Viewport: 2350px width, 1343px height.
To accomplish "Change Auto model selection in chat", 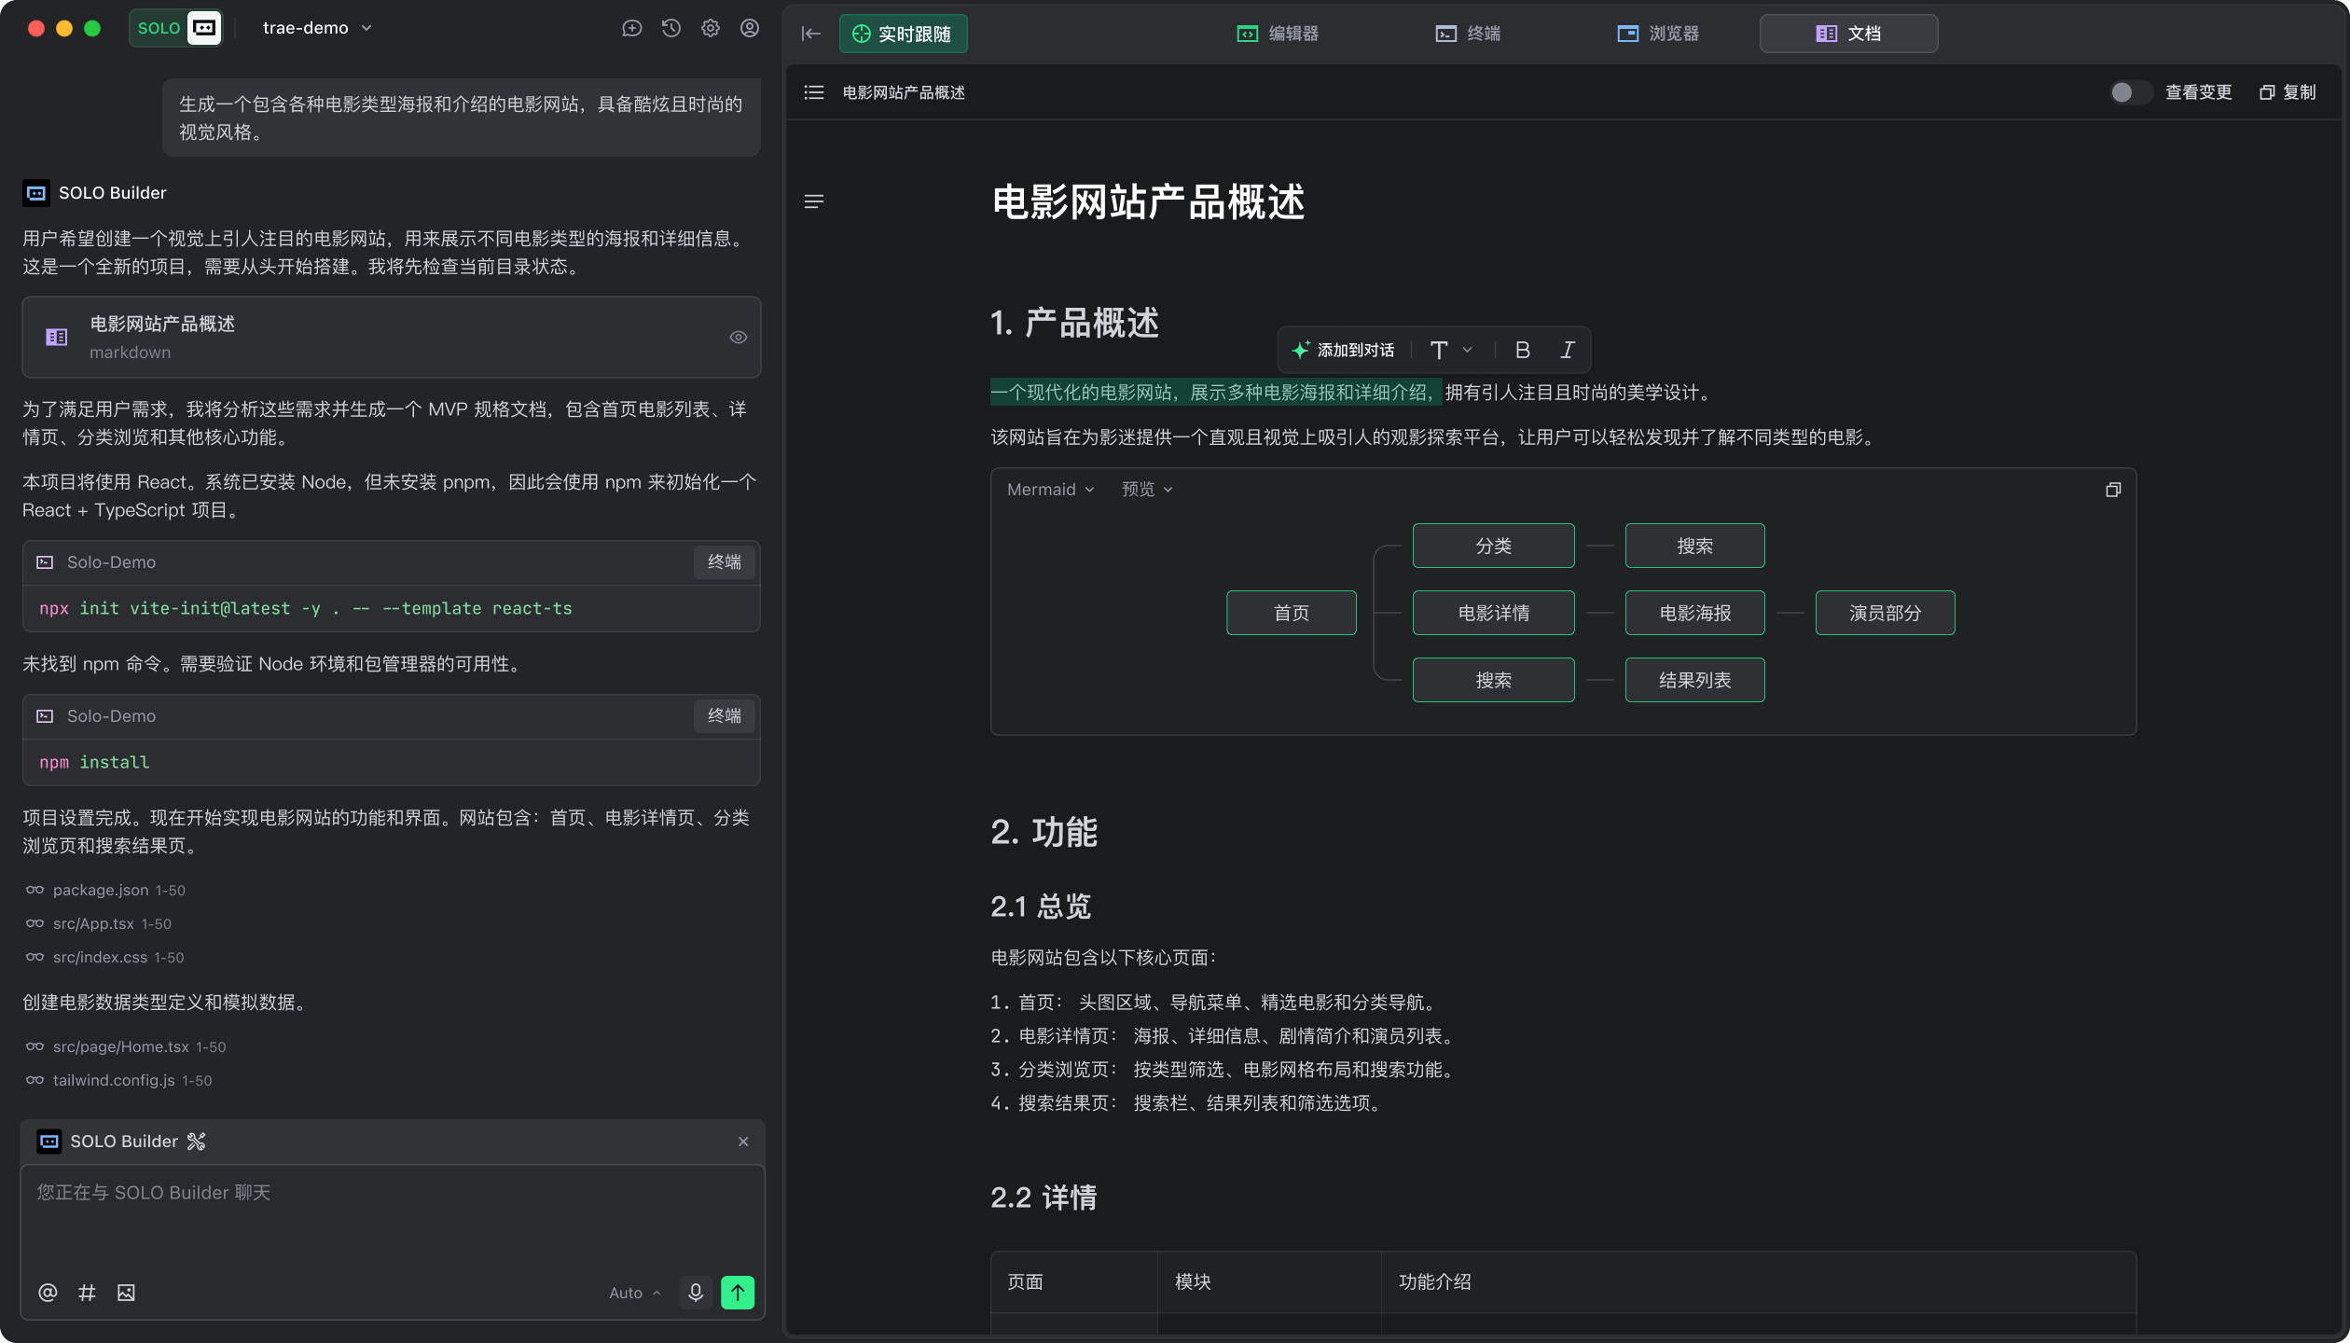I will click(x=633, y=1293).
